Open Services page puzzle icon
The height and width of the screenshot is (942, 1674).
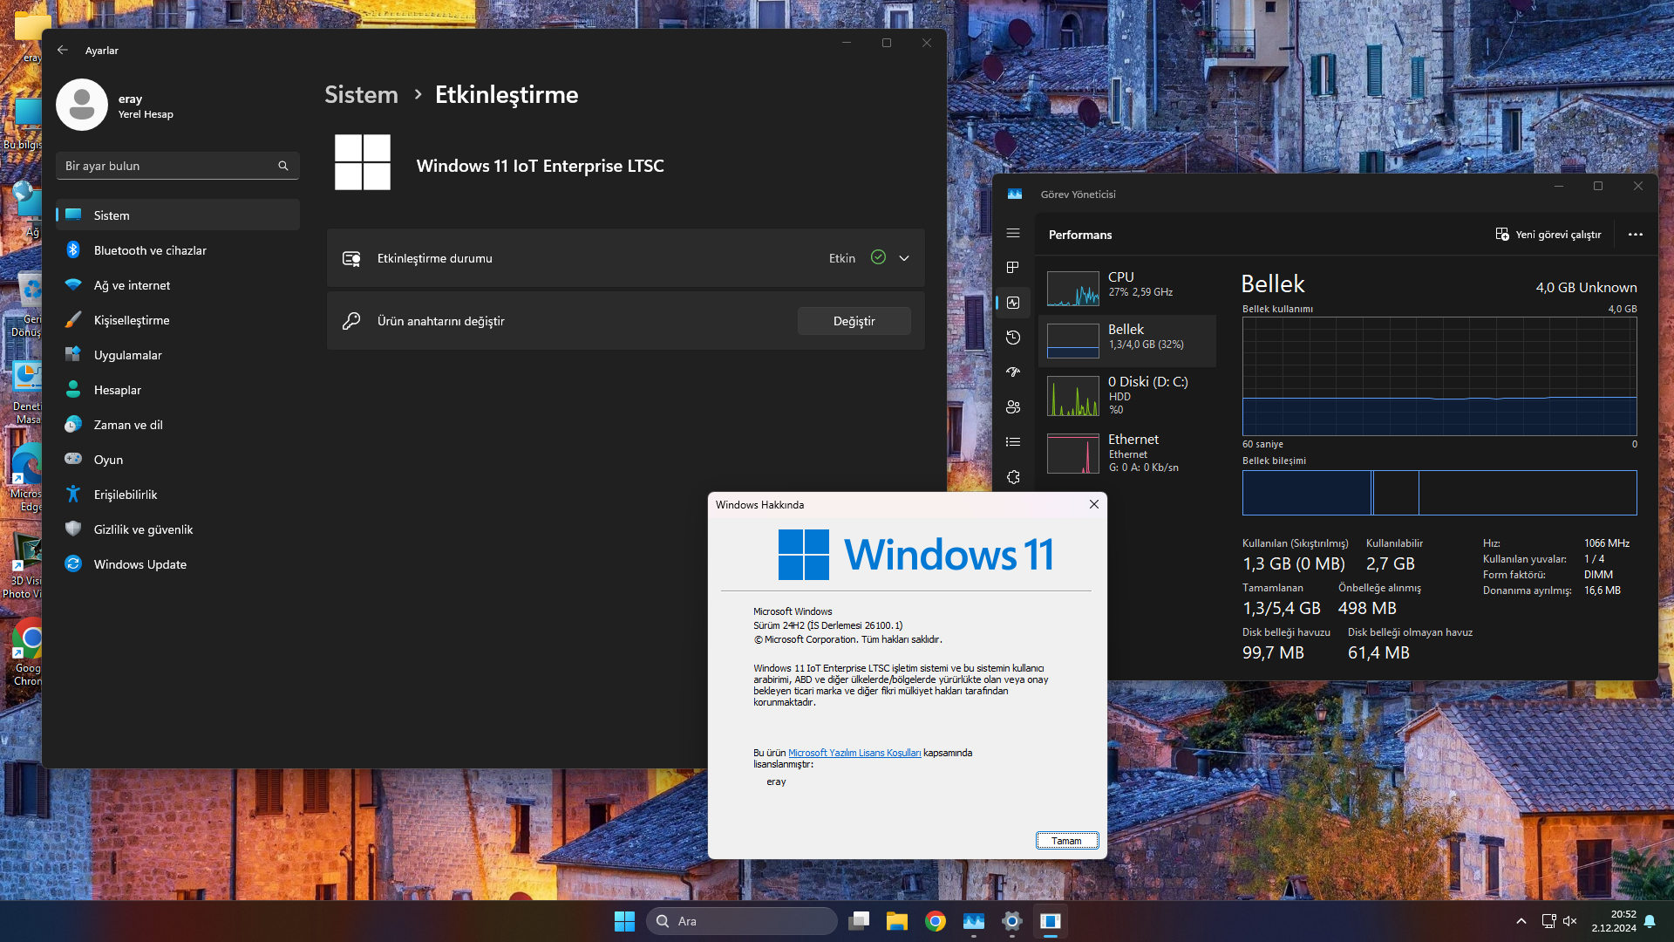[1013, 477]
